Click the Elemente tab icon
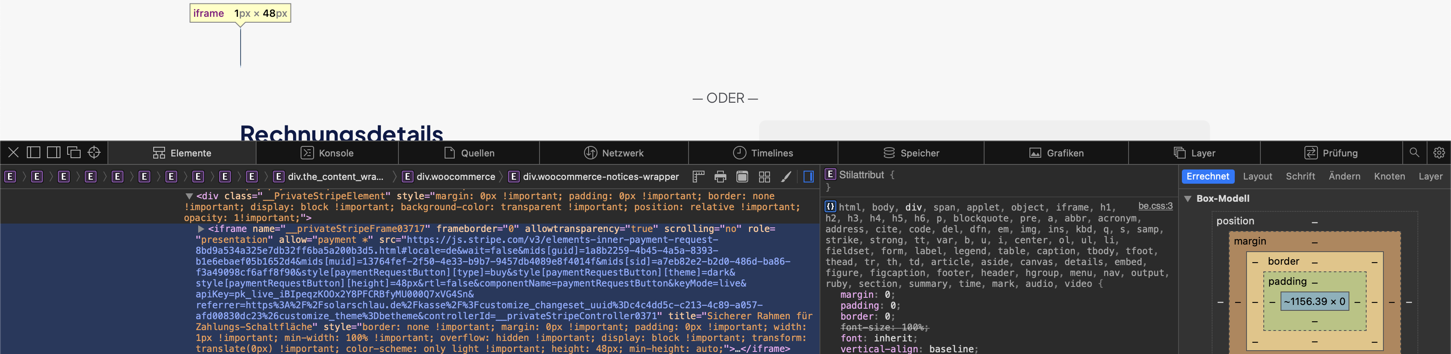This screenshot has height=354, width=1451. pyautogui.click(x=159, y=153)
